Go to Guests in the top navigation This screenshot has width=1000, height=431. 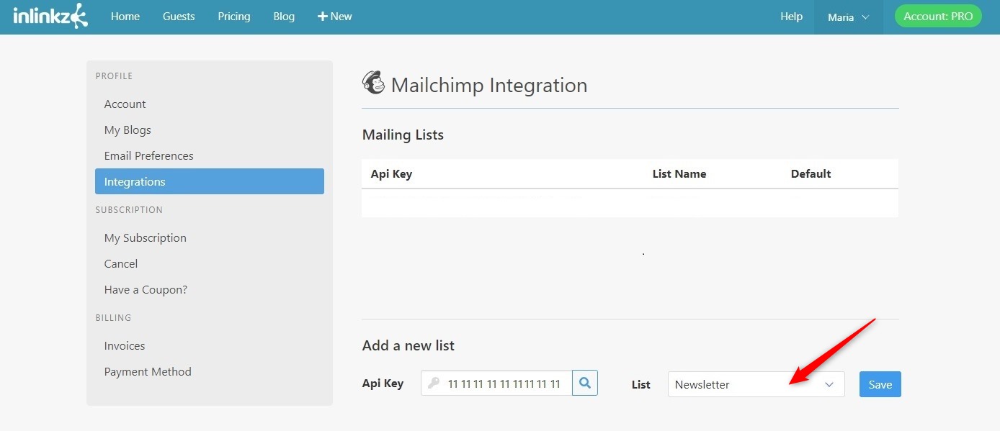[179, 17]
